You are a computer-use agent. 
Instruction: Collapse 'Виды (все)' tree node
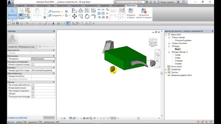pos(166,34)
